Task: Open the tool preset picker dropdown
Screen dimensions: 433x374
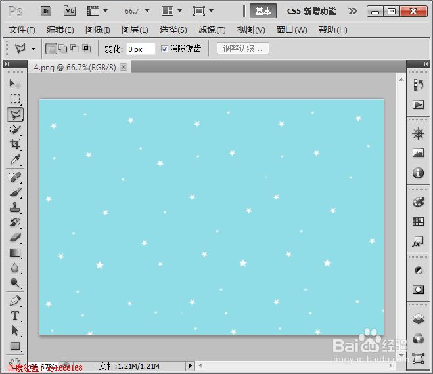Action: point(33,49)
